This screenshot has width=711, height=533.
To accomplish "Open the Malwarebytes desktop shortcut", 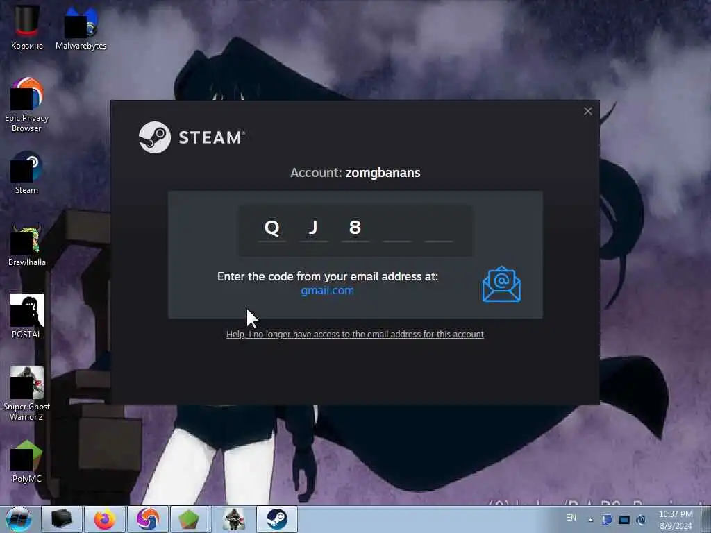I will coord(81,26).
